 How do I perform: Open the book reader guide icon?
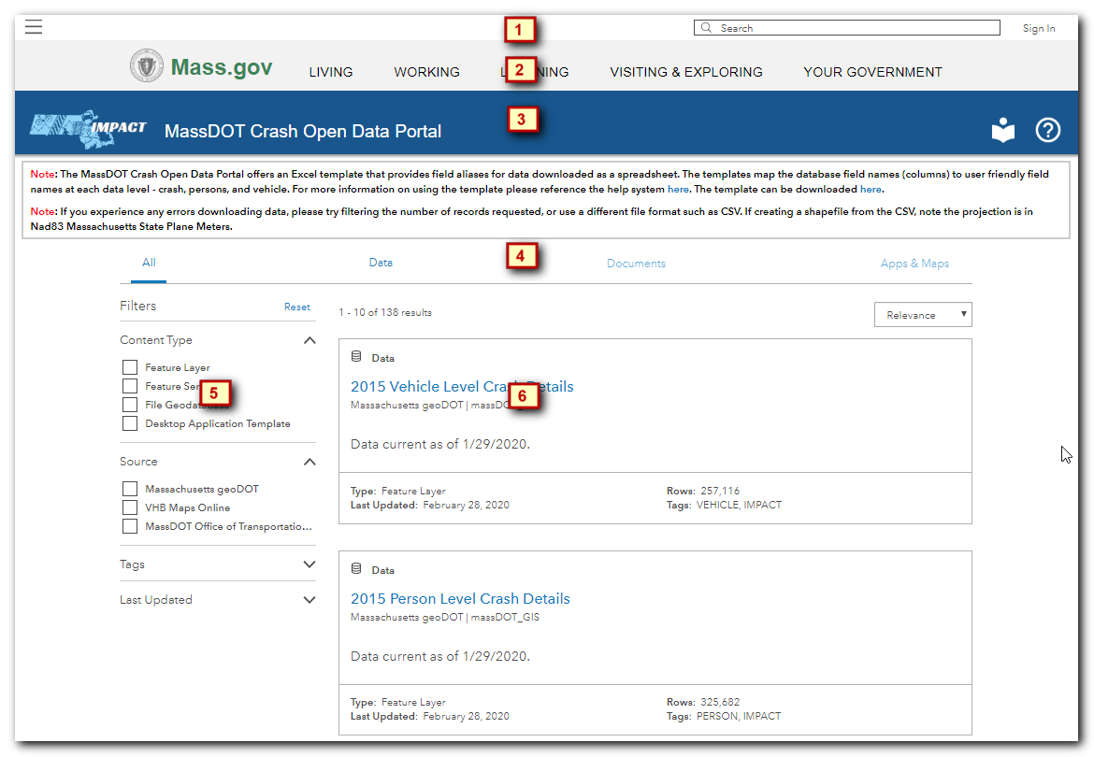point(1002,130)
